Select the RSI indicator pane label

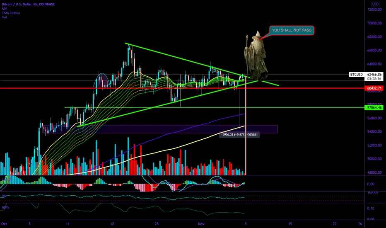tap(4, 196)
